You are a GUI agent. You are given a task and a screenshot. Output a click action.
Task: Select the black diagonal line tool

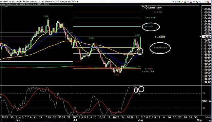197,2
